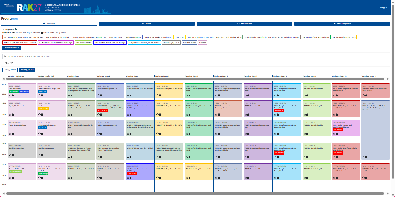Expand the Filter options section
395x197 pixels.
point(7,63)
